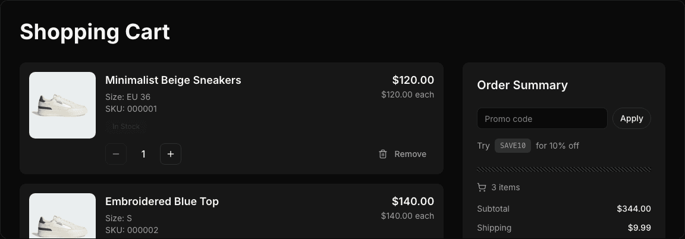
Task: Click the Shopping Cart page heading
Action: 95,32
